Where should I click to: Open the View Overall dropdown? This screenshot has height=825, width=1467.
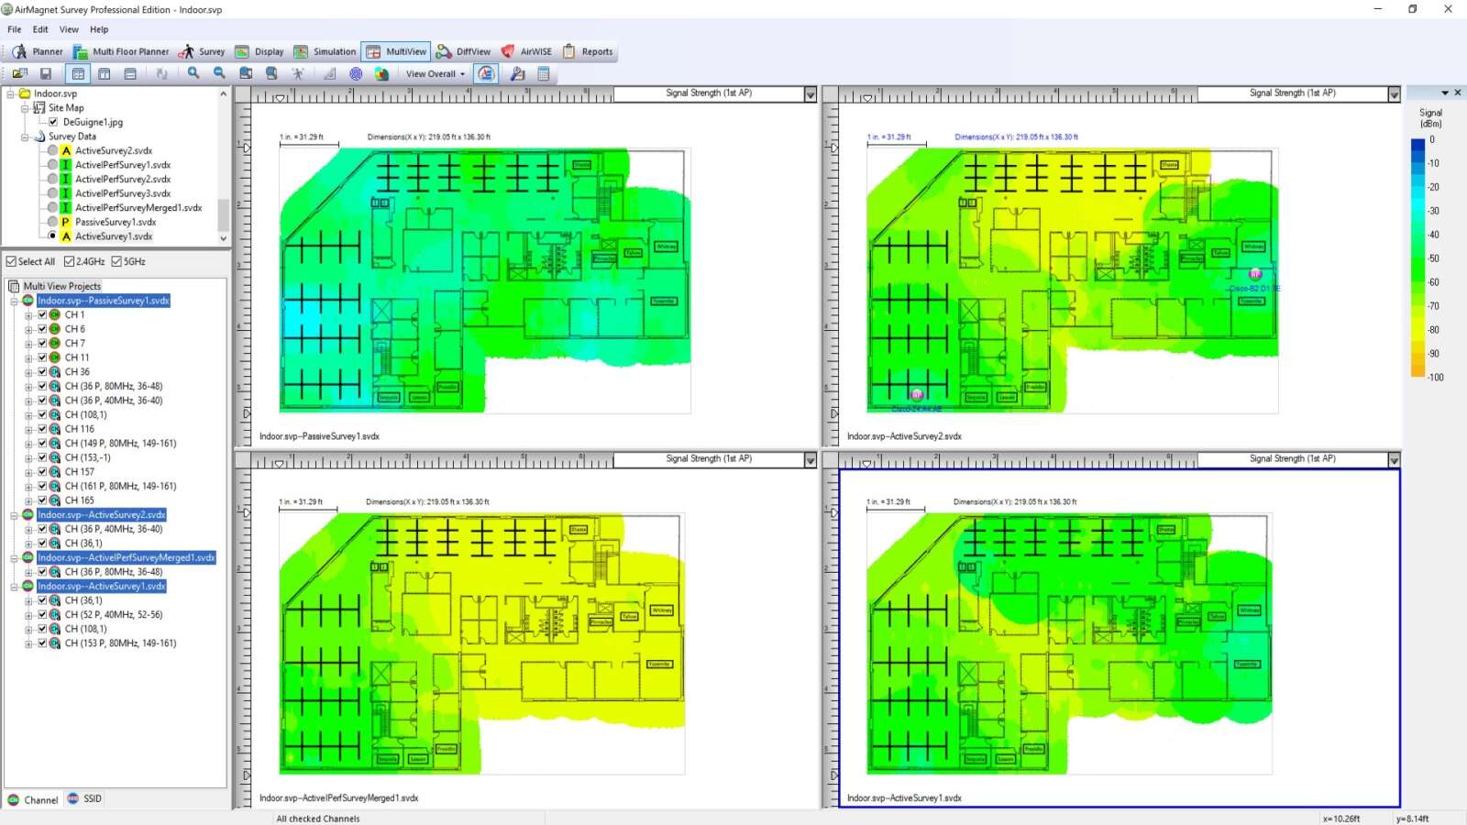tap(436, 73)
